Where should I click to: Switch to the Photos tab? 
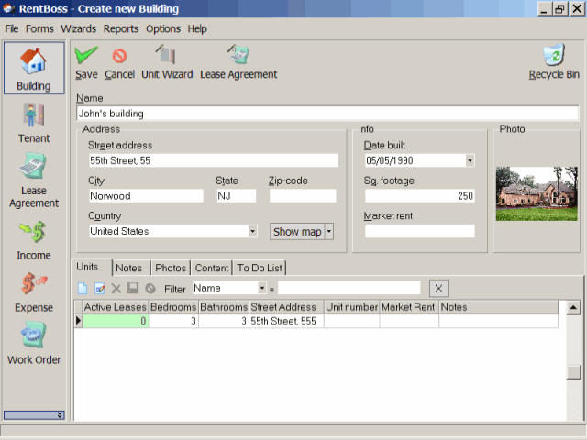(171, 268)
